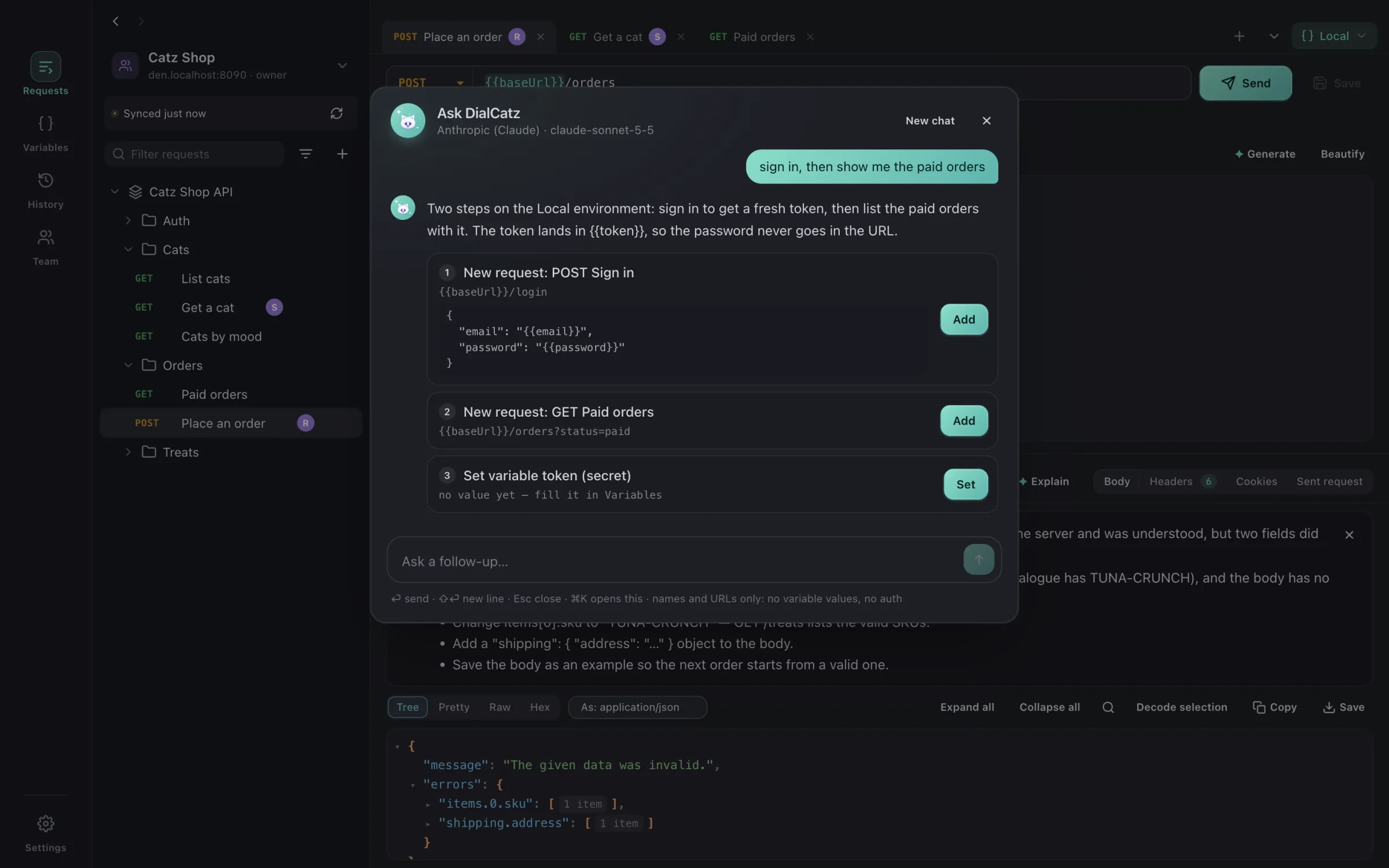The height and width of the screenshot is (868, 1389).
Task: Set the token secret variable
Action: pyautogui.click(x=965, y=484)
